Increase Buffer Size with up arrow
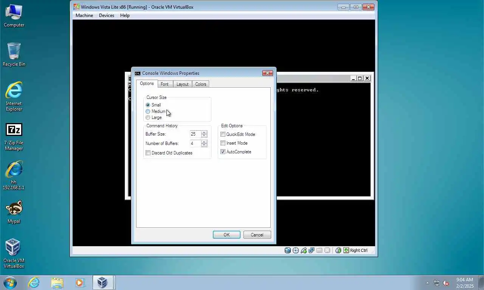Screen dimensions: 484x290 click(x=204, y=133)
